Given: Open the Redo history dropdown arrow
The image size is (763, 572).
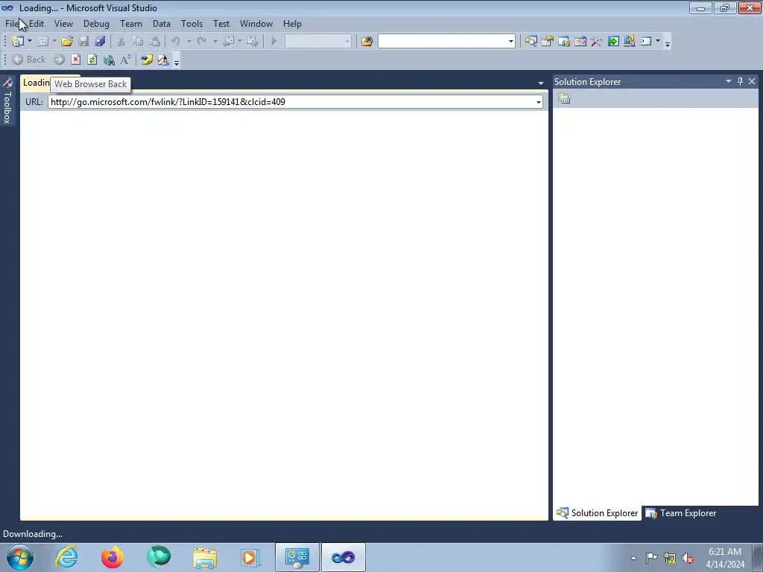Looking at the screenshot, I should pos(215,42).
